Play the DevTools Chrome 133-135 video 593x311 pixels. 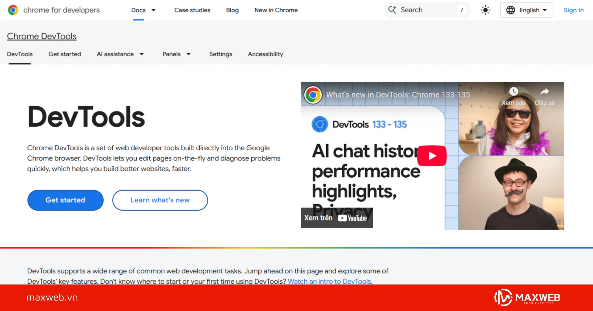(x=431, y=155)
